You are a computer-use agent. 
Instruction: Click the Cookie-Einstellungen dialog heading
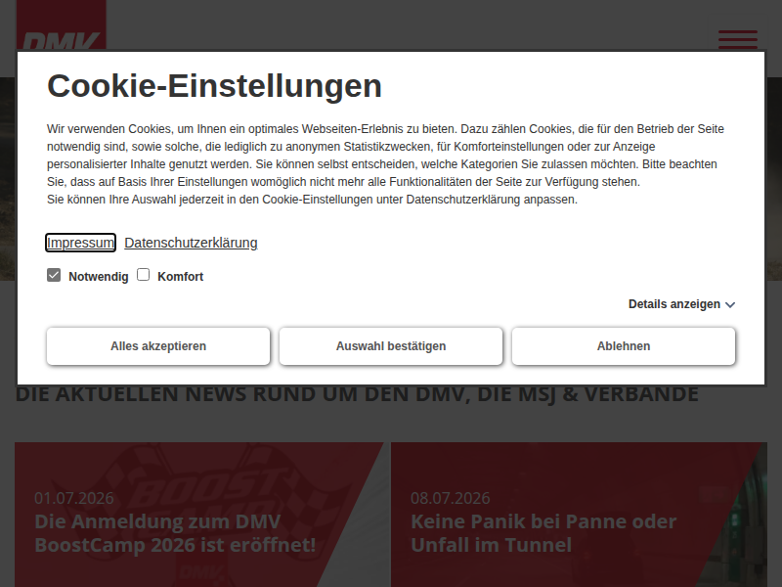click(214, 86)
